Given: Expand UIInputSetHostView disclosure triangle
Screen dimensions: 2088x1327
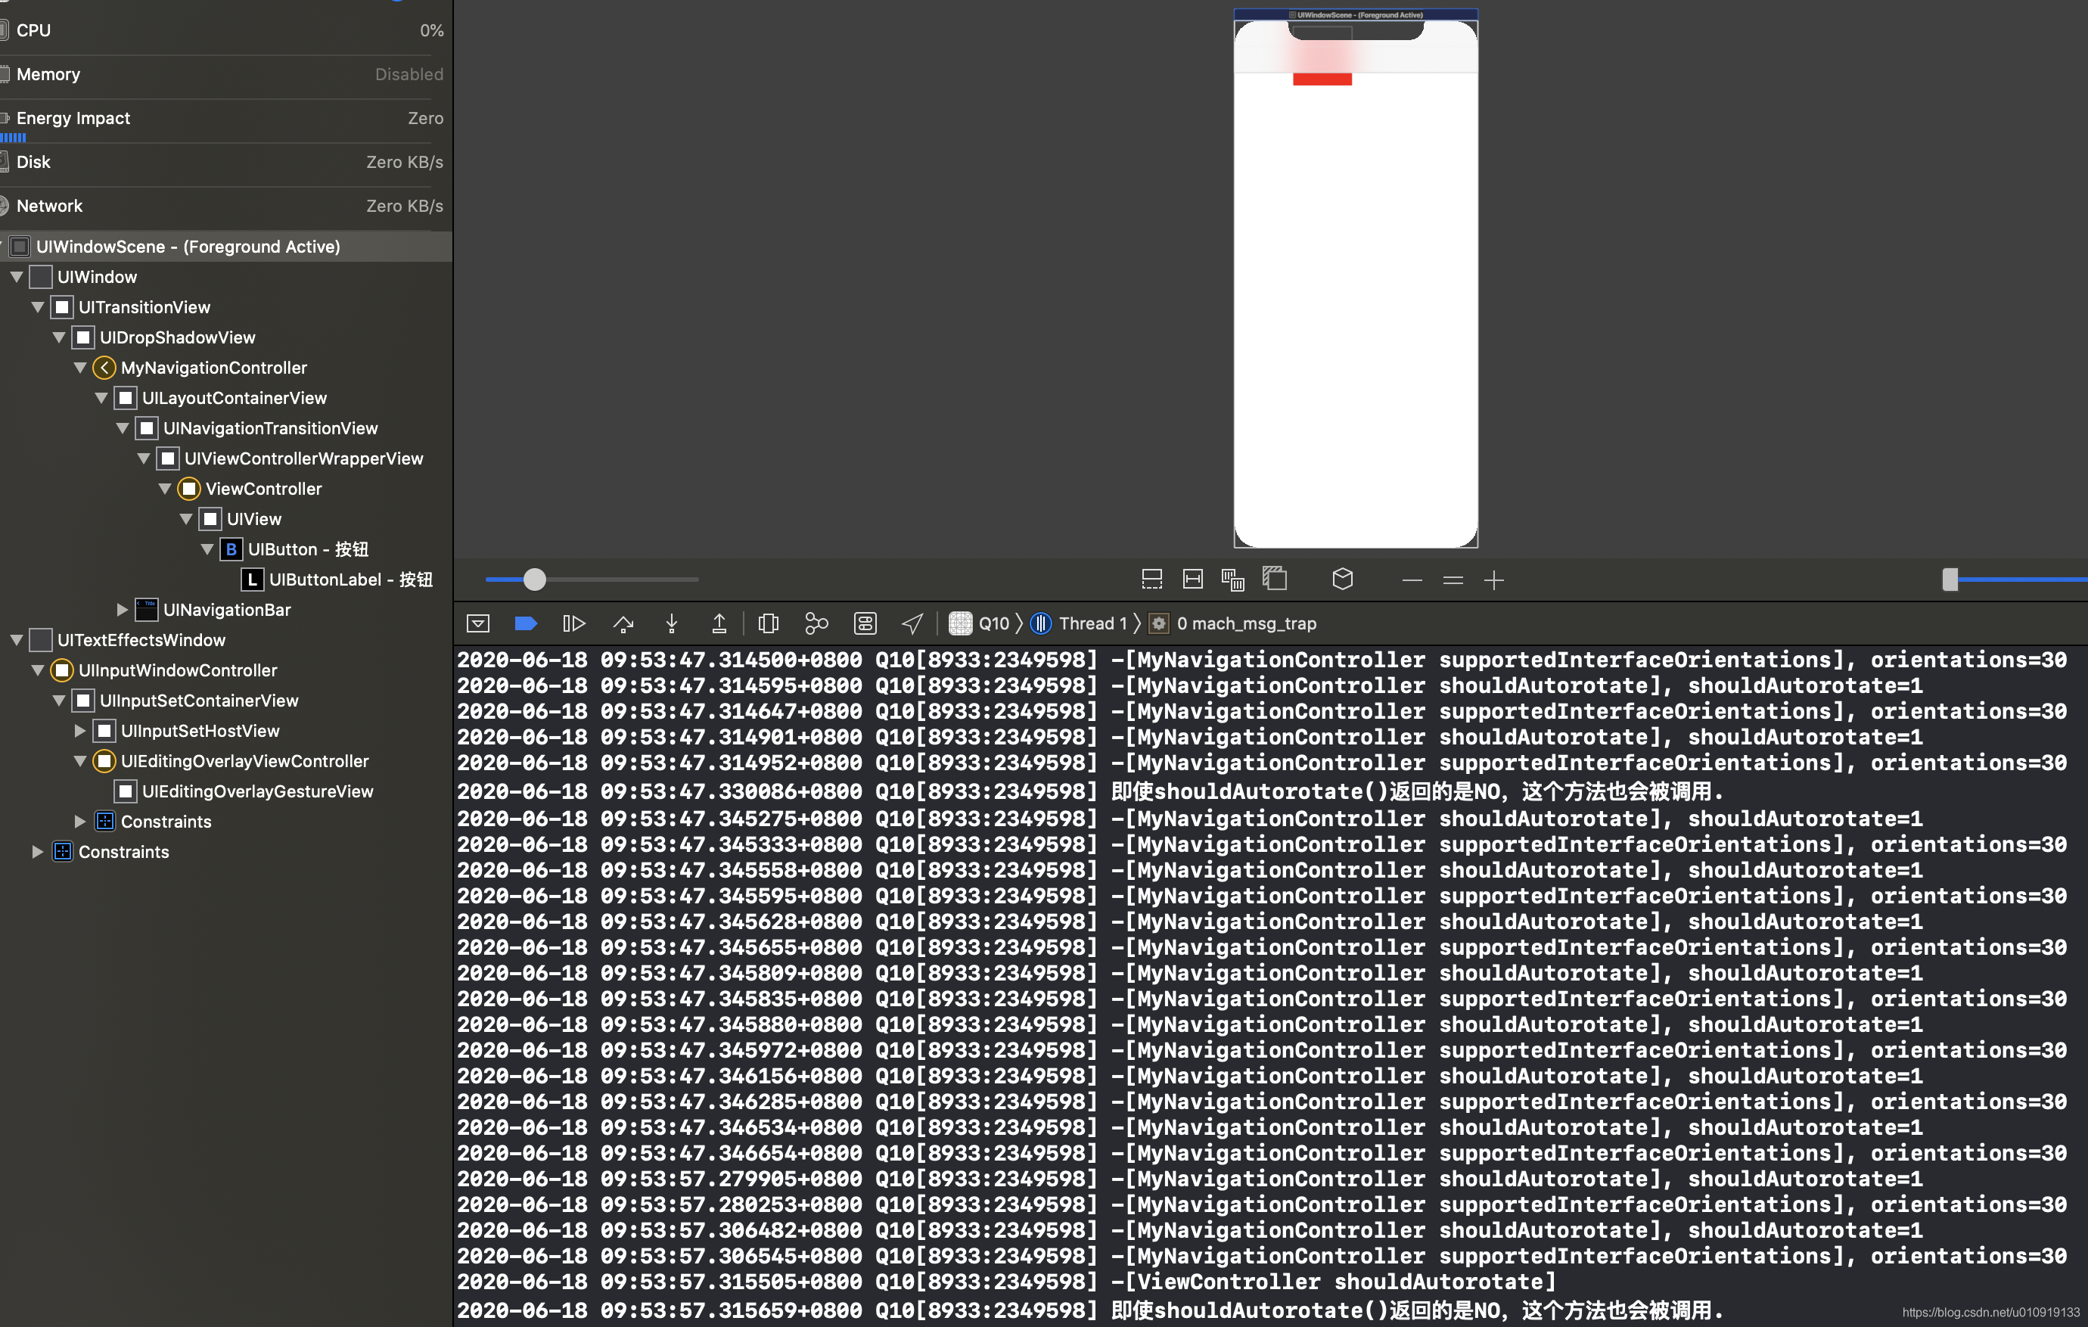Looking at the screenshot, I should [79, 731].
